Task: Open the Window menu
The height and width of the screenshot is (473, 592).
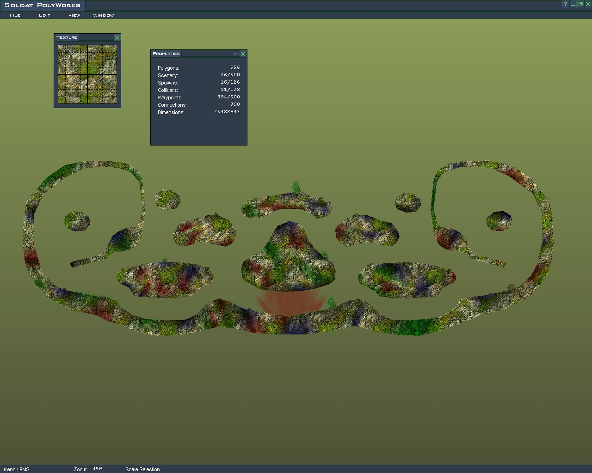Action: (103, 15)
